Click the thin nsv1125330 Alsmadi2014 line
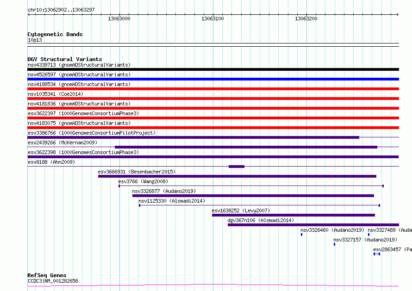Image resolution: width=412 pixels, height=291 pixels. tap(260, 205)
